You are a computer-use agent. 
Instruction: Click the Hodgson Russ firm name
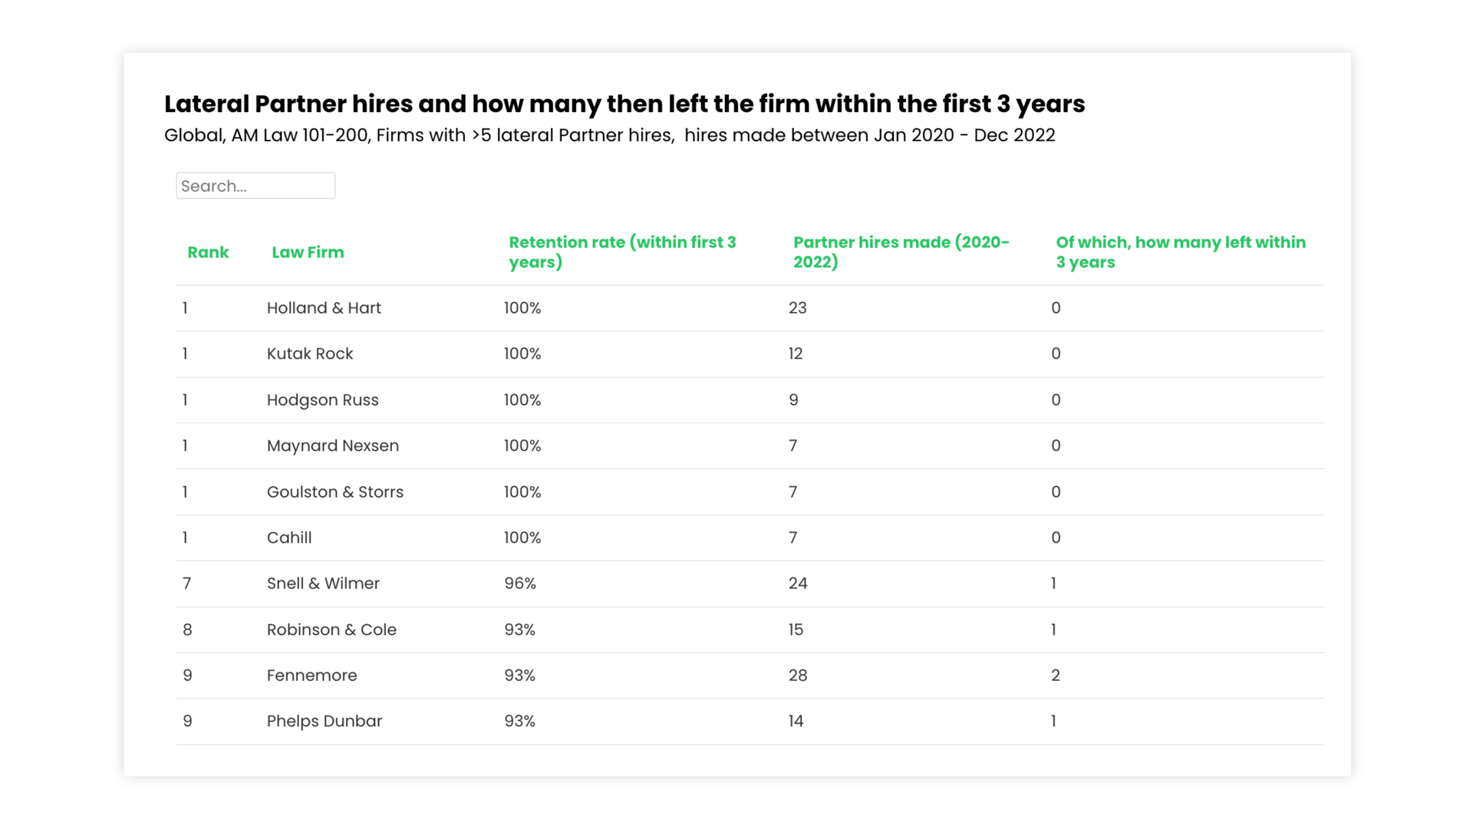[322, 400]
